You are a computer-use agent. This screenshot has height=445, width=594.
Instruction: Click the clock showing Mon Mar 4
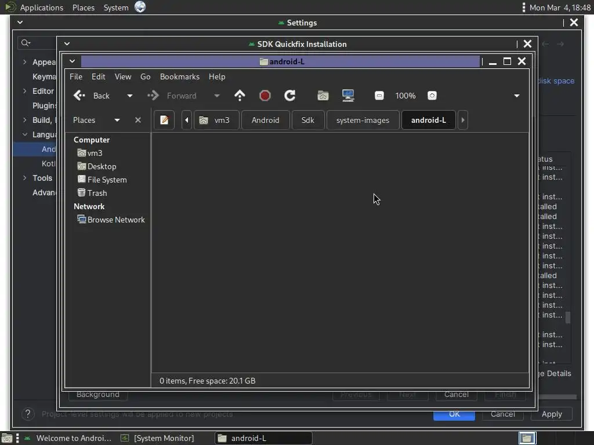pos(560,7)
